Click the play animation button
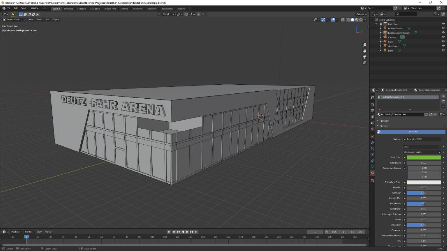 tap(187, 232)
